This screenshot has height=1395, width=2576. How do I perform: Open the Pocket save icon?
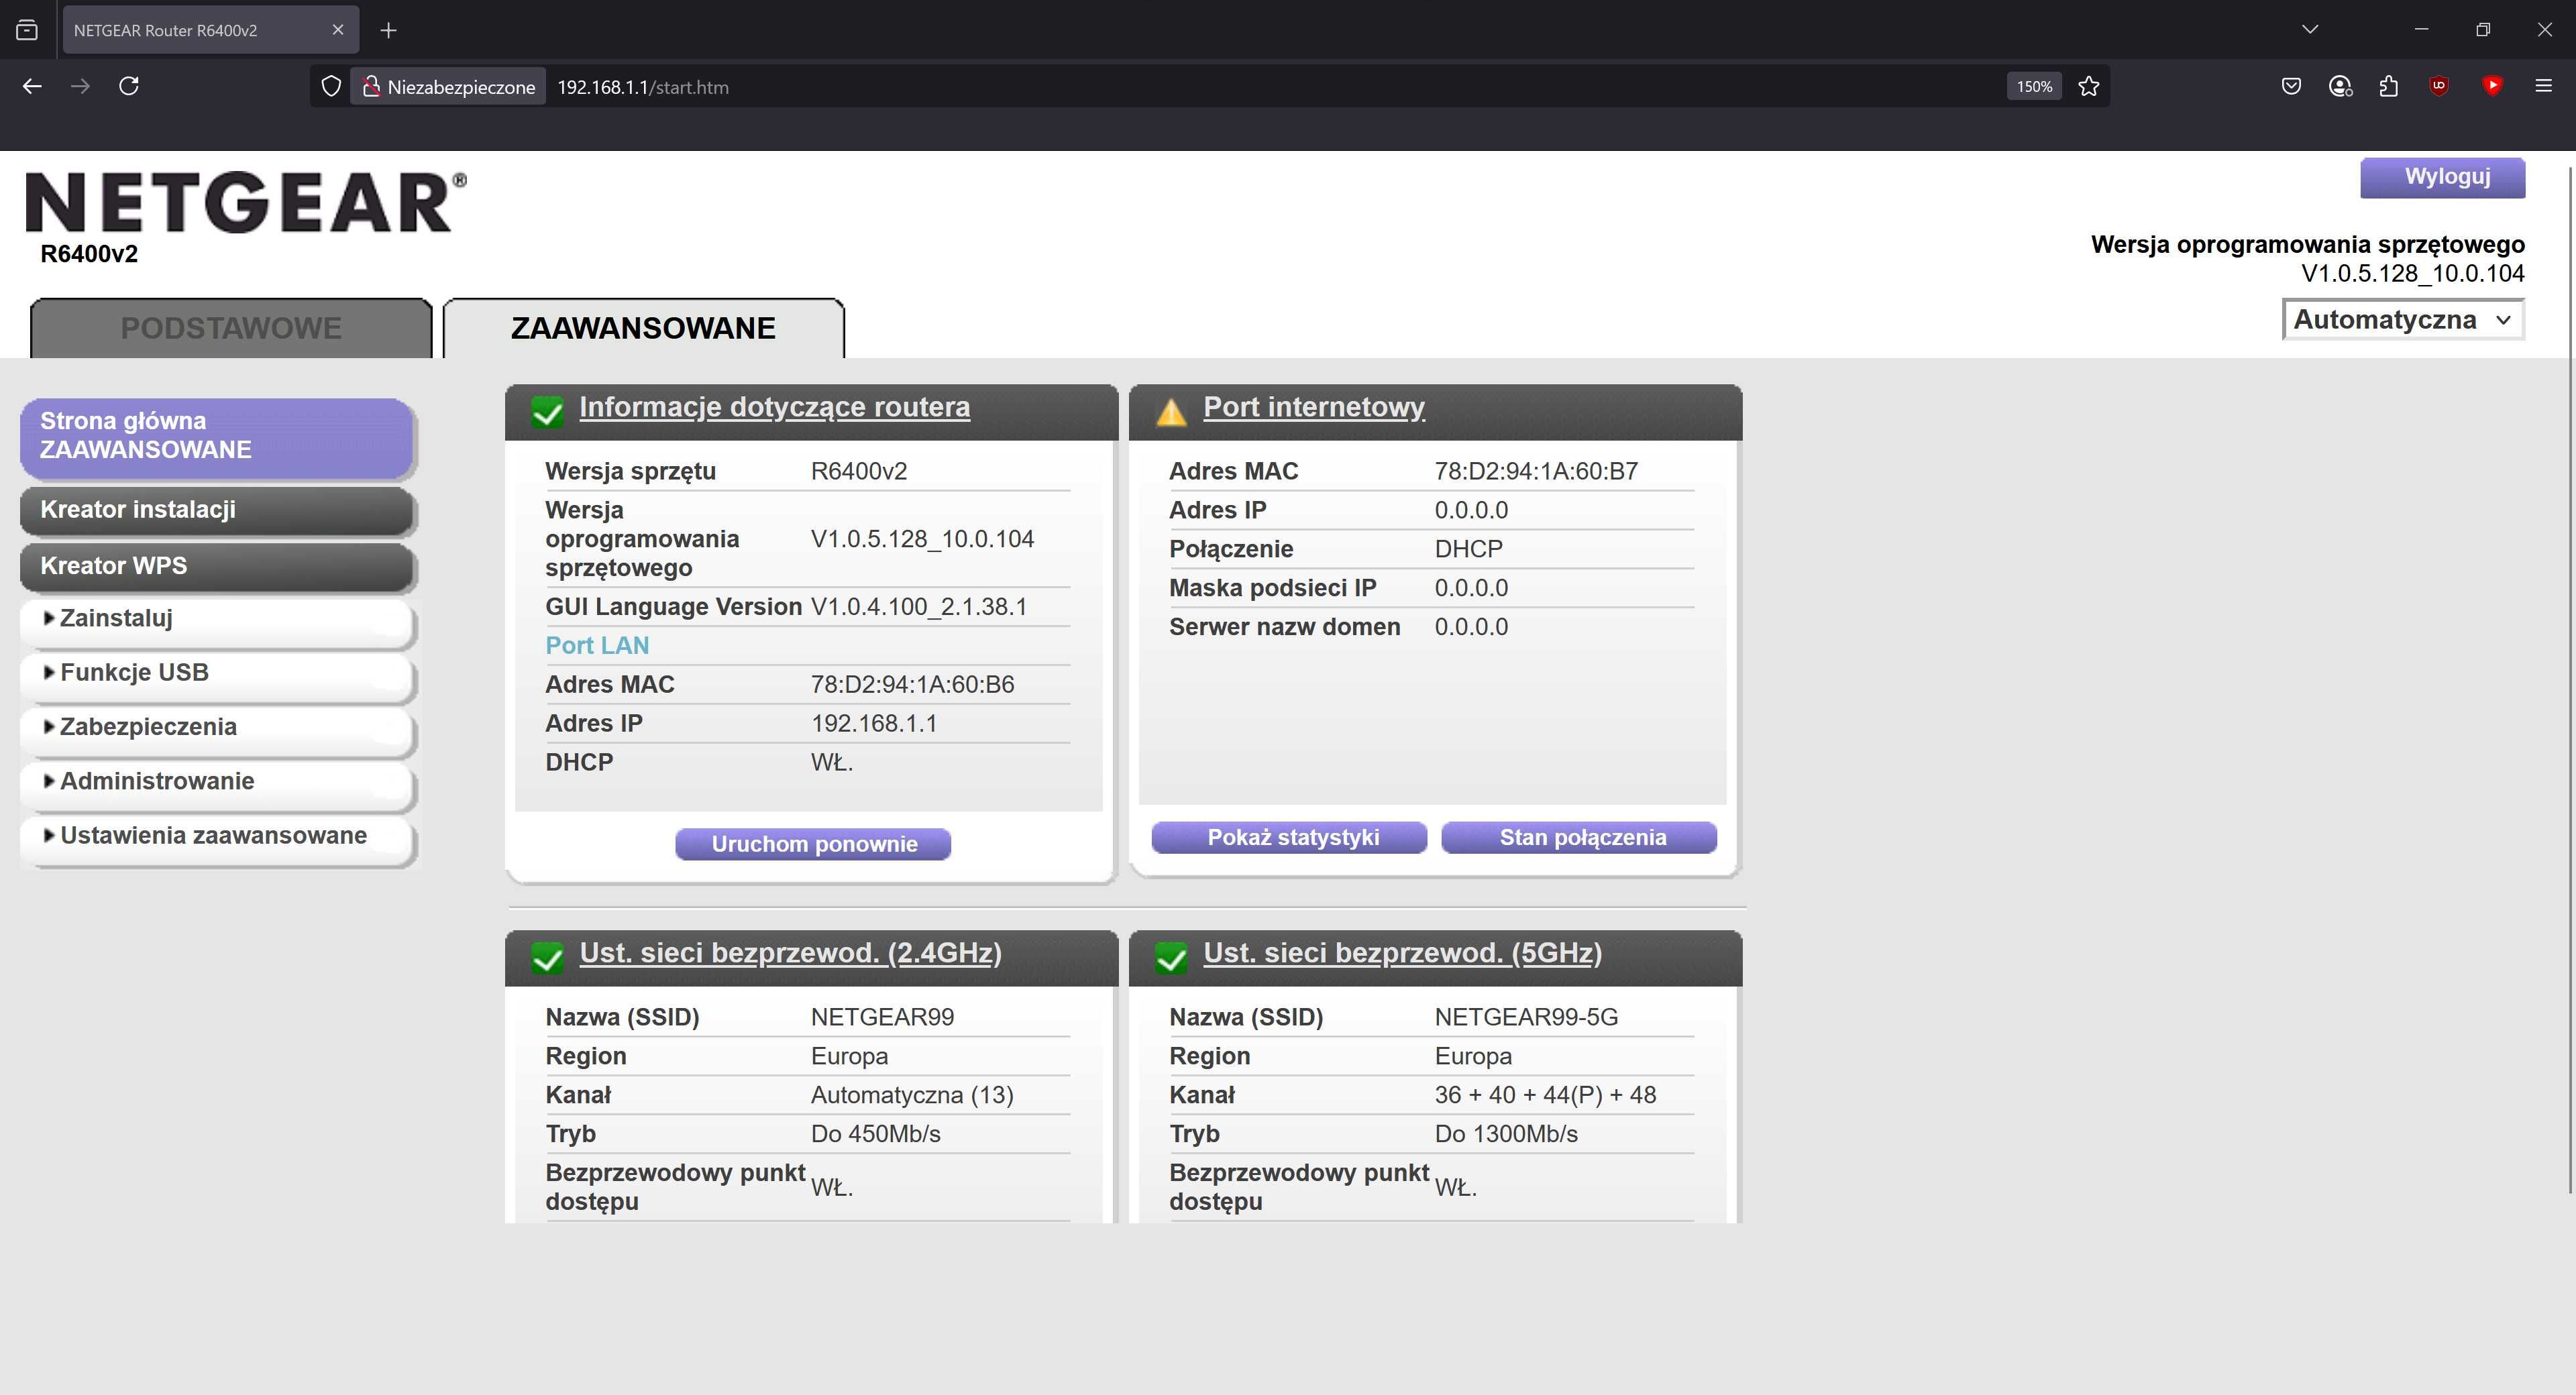(2291, 87)
